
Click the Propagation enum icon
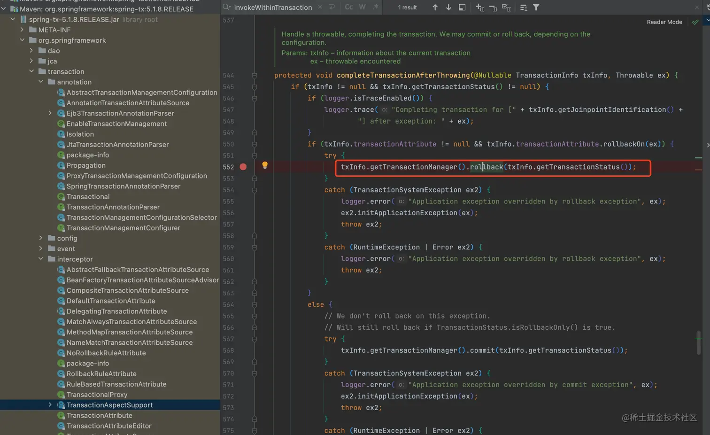pos(61,165)
